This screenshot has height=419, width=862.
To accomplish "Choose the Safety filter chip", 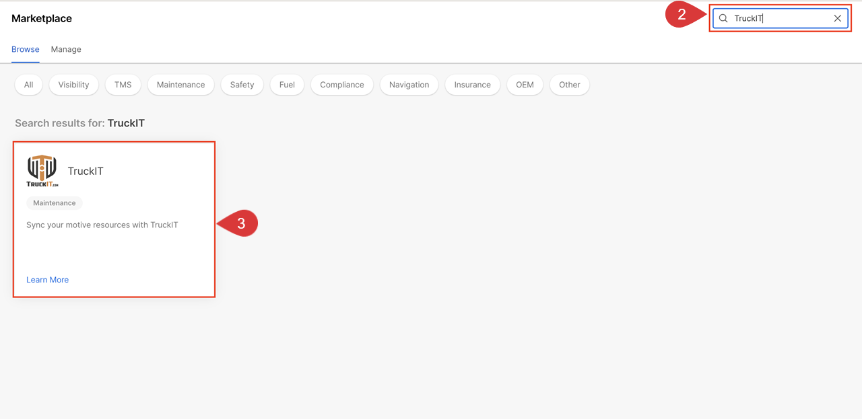I will pos(242,85).
